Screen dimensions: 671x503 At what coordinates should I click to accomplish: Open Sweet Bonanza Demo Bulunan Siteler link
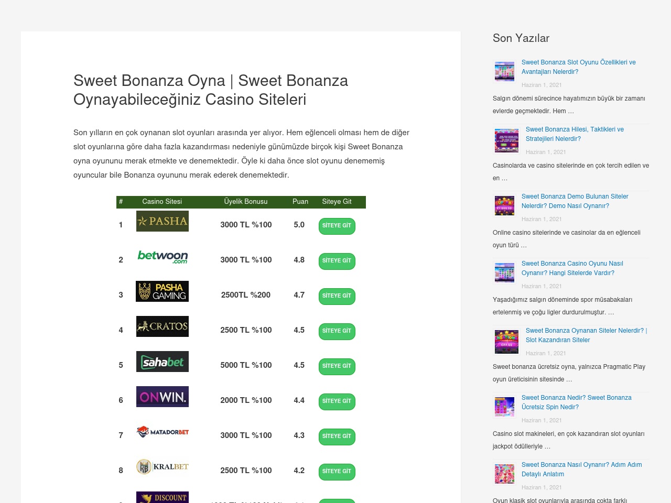575,201
